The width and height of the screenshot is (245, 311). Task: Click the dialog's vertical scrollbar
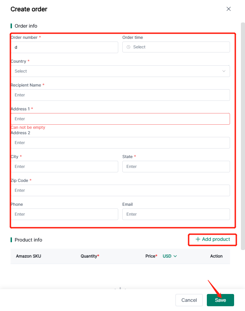click(x=243, y=136)
